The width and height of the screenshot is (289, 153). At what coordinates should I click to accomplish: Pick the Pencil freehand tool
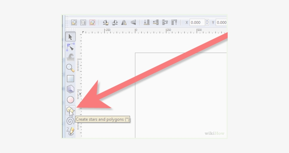(70, 131)
